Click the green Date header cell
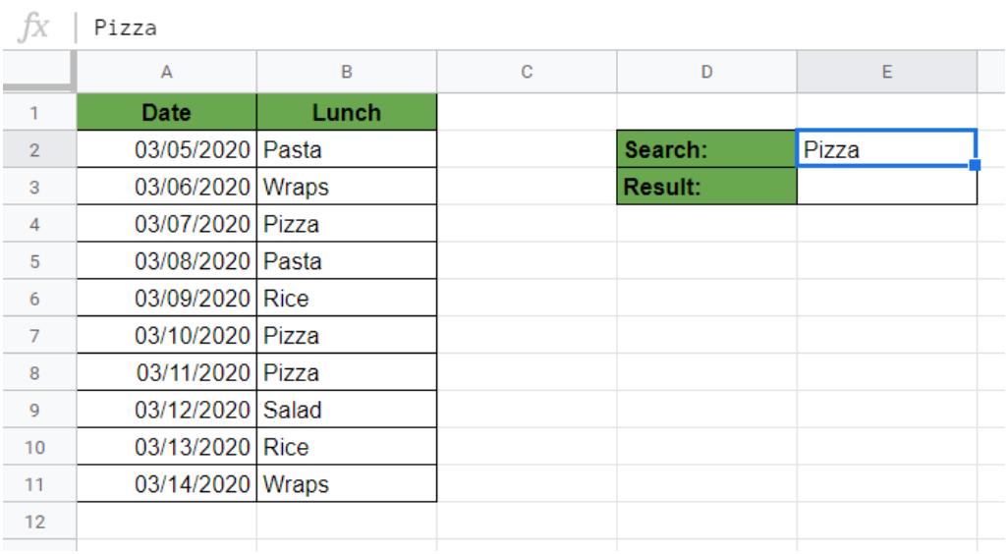1006x554 pixels. [166, 114]
